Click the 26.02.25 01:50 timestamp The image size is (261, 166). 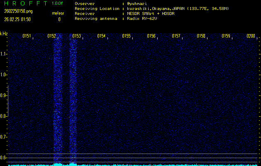pos(17,19)
